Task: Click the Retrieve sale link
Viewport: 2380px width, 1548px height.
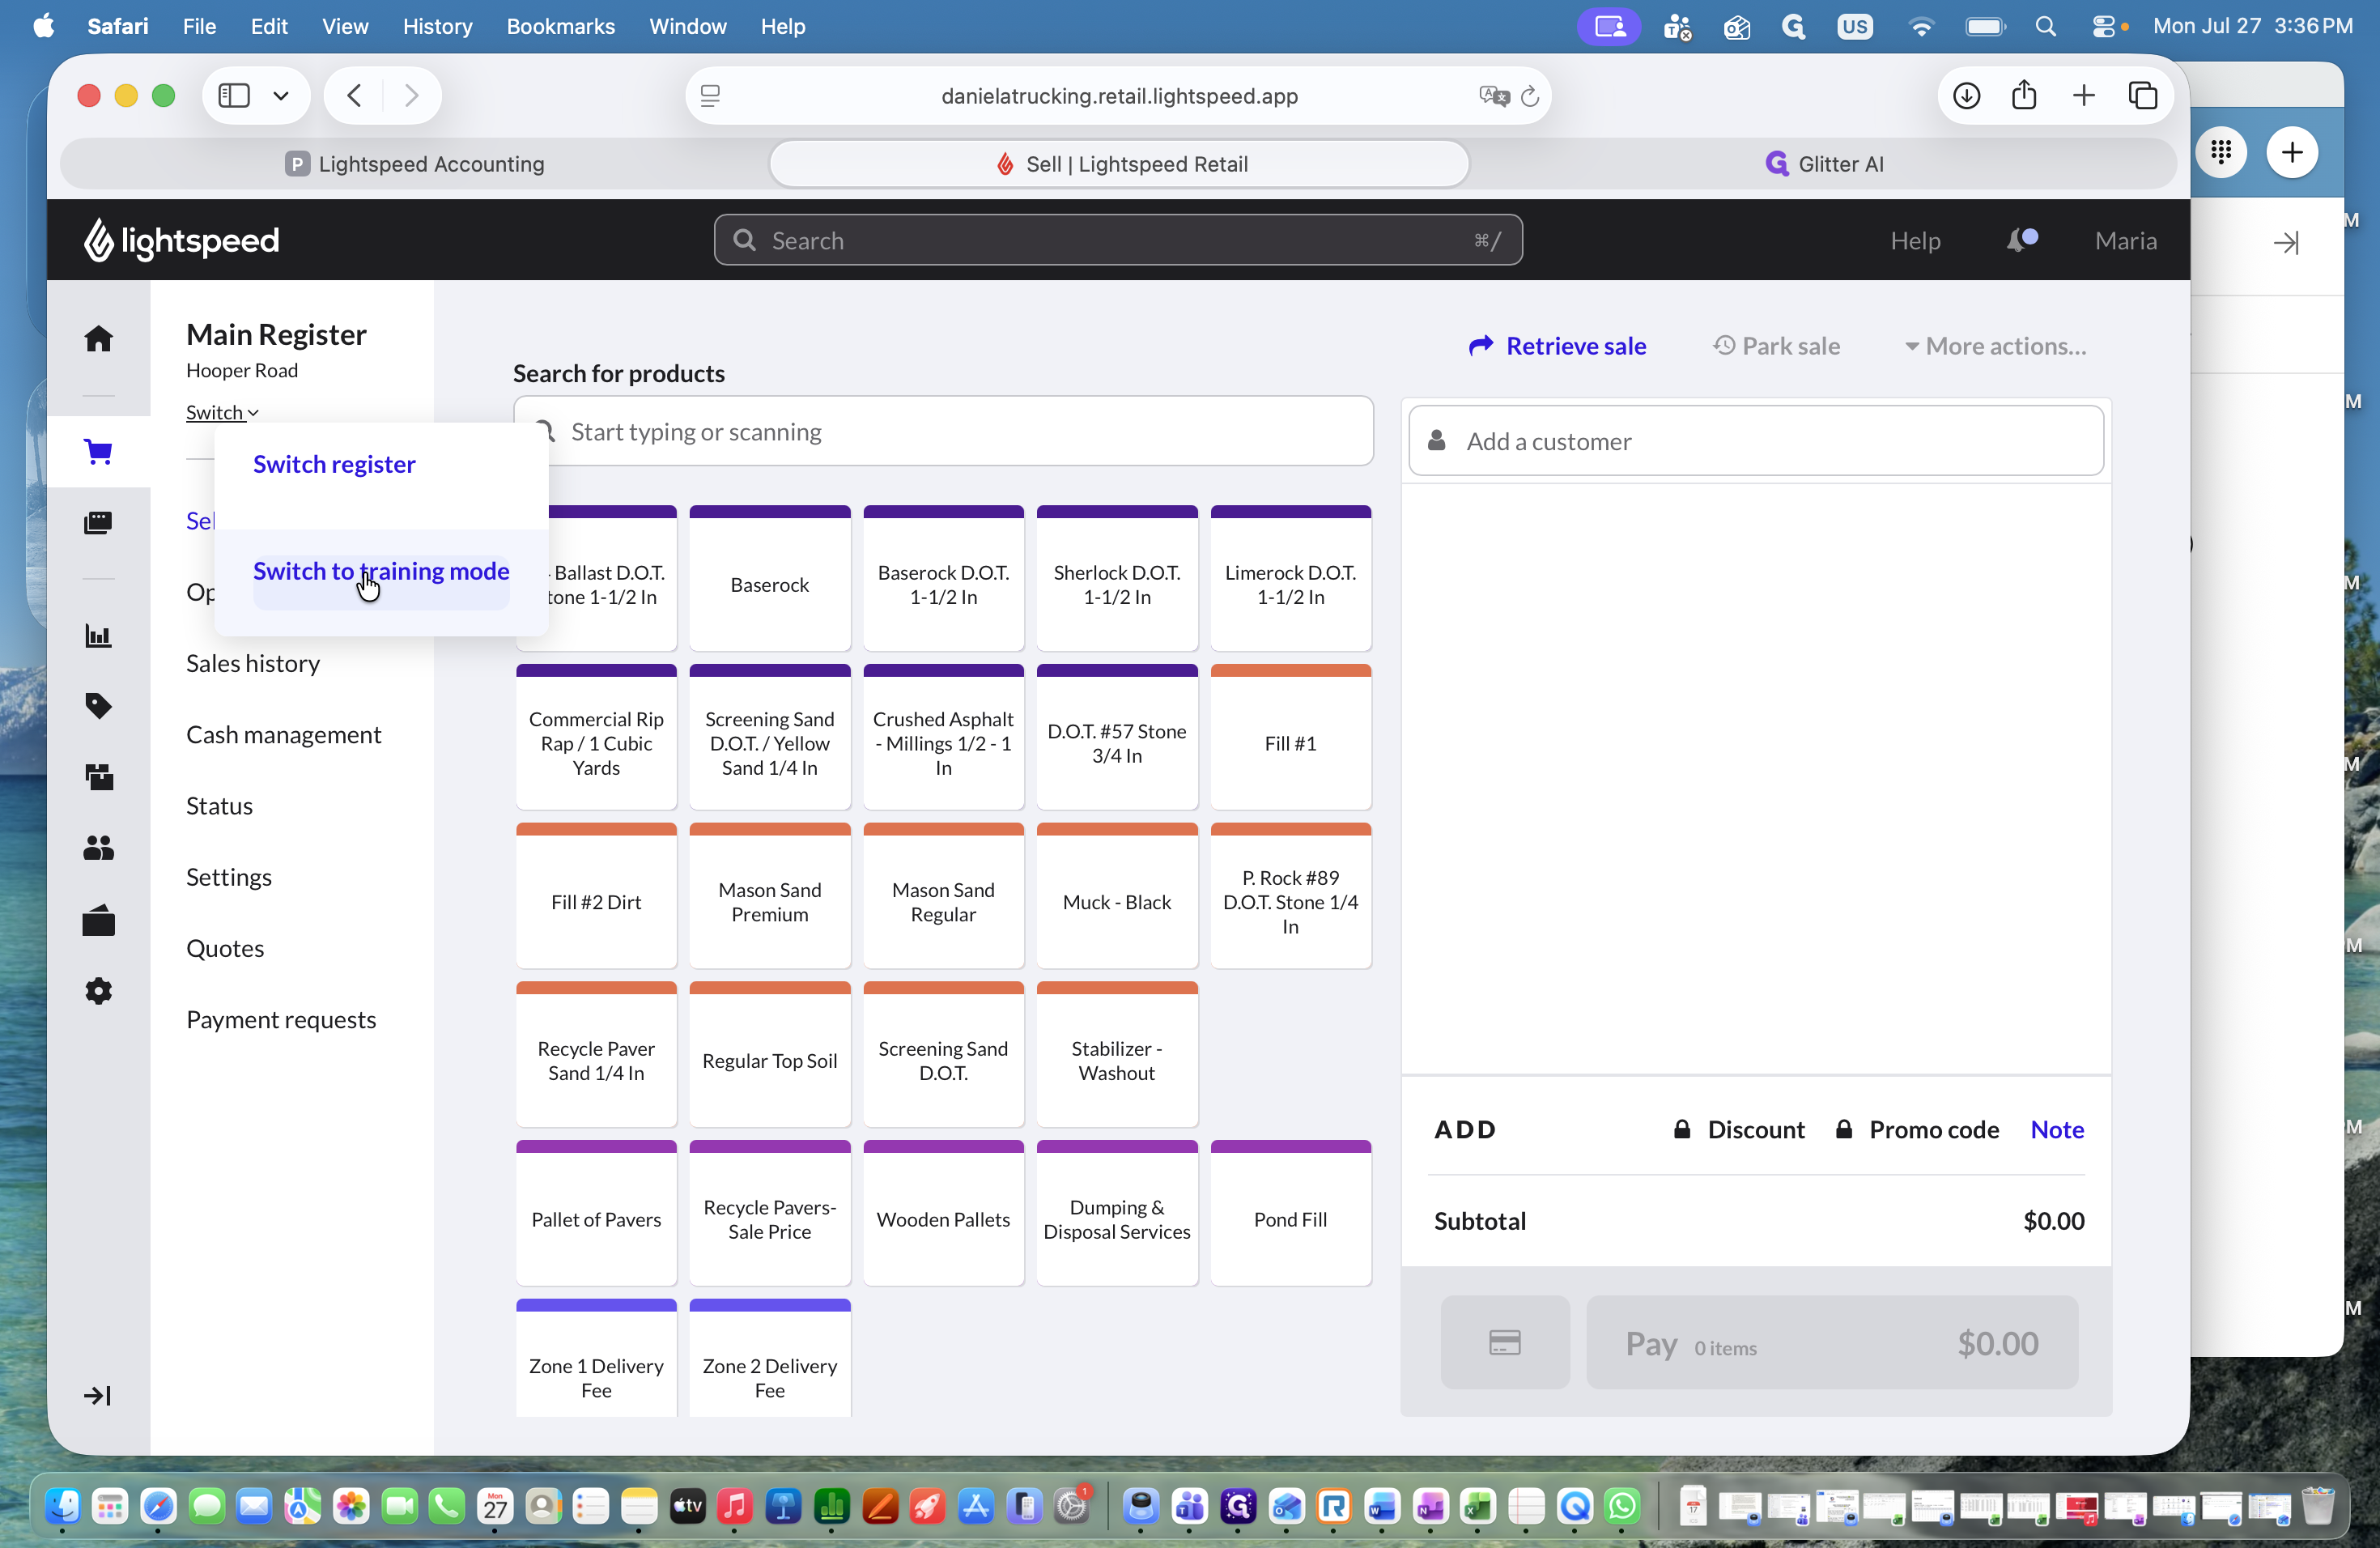Action: (1557, 346)
